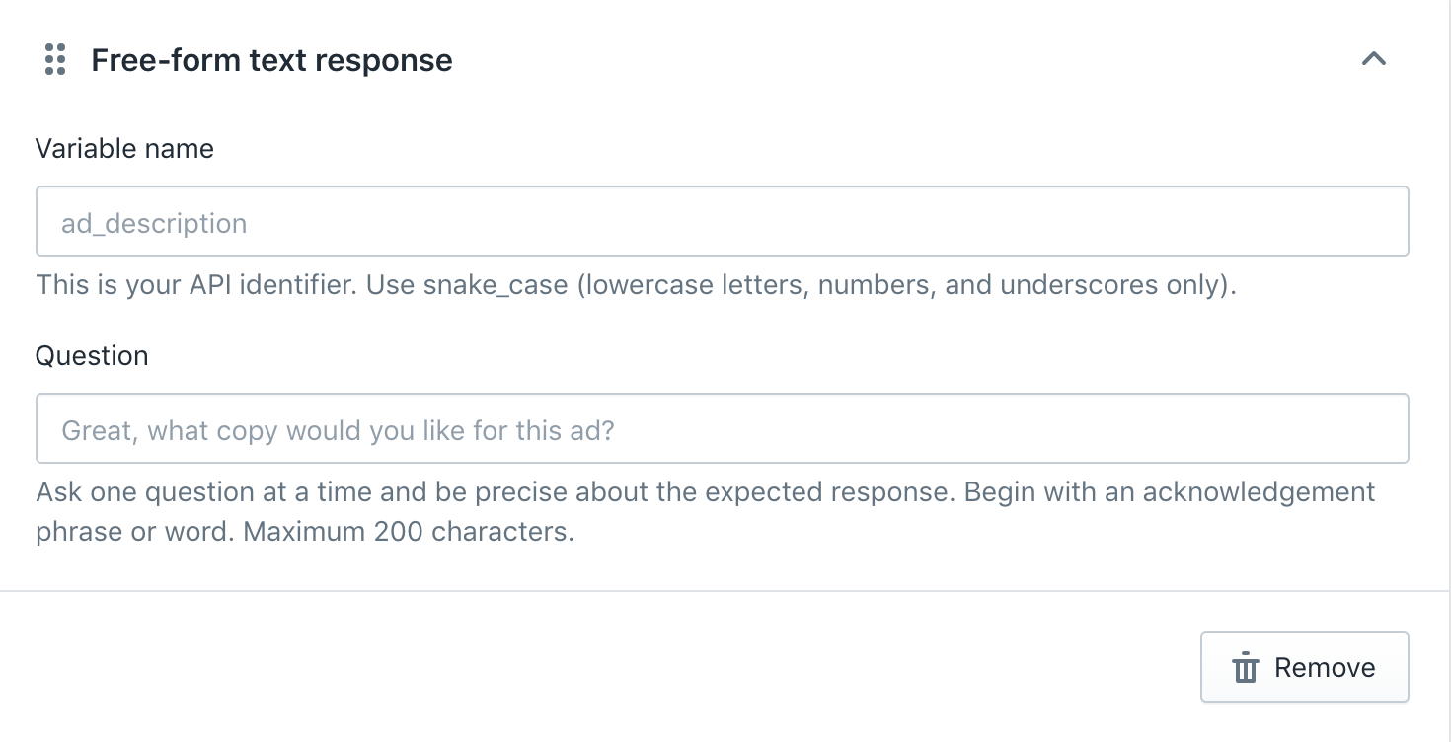This screenshot has width=1451, height=742.
Task: Focus the Question input field
Action: click(722, 428)
